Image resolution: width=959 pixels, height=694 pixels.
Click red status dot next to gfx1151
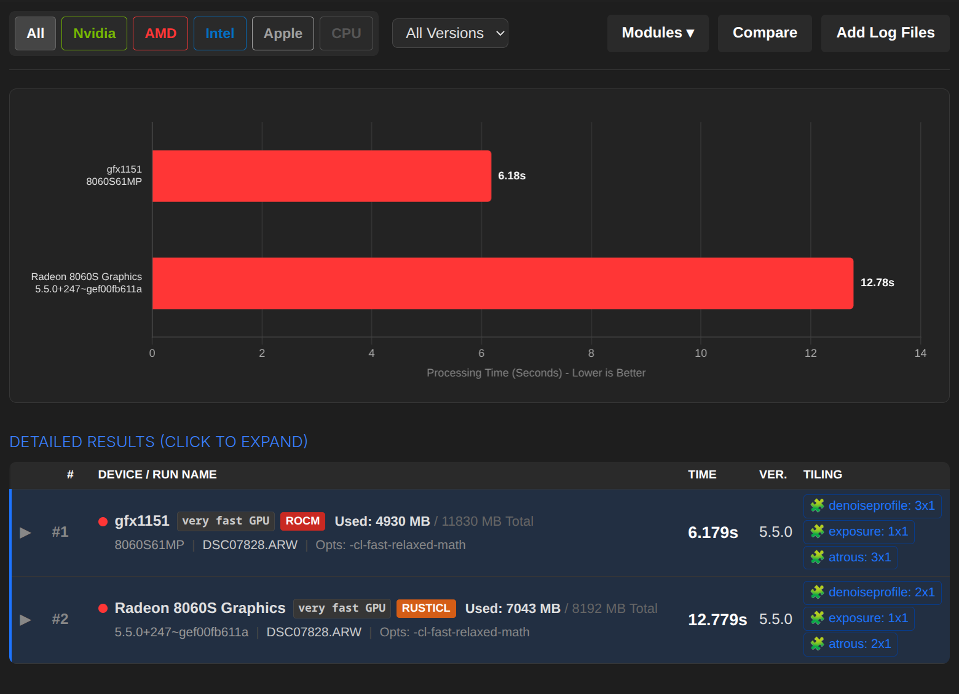pos(103,521)
